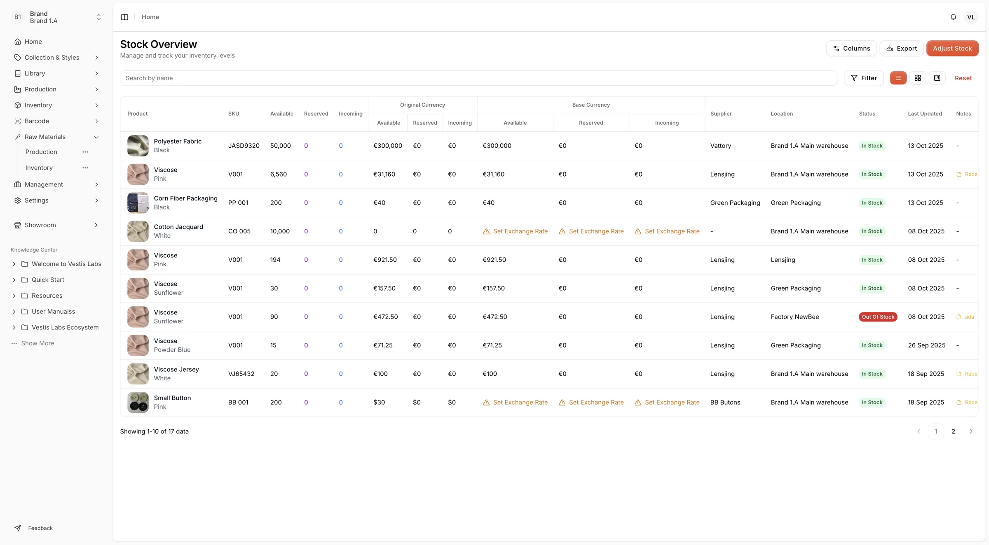Open Inventory submenu ellipsis under Raw Materials

85,168
